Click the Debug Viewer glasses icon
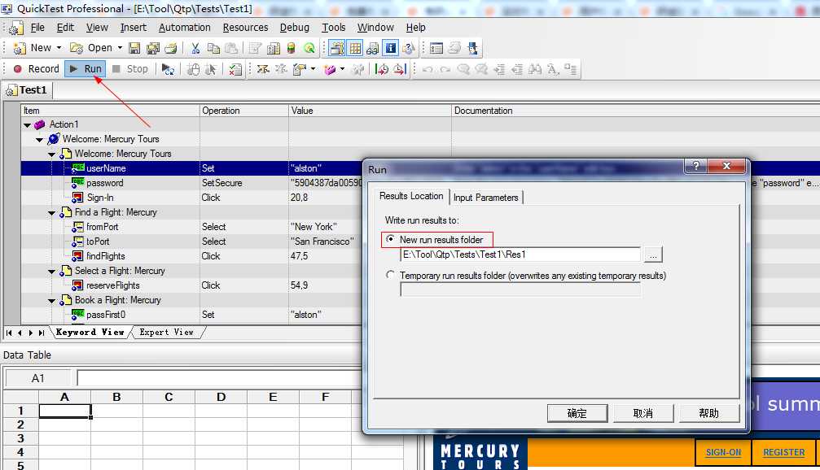Viewport: 820px width, 470px height. pos(373,48)
